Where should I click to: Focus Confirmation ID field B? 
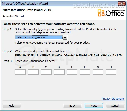click(33, 72)
